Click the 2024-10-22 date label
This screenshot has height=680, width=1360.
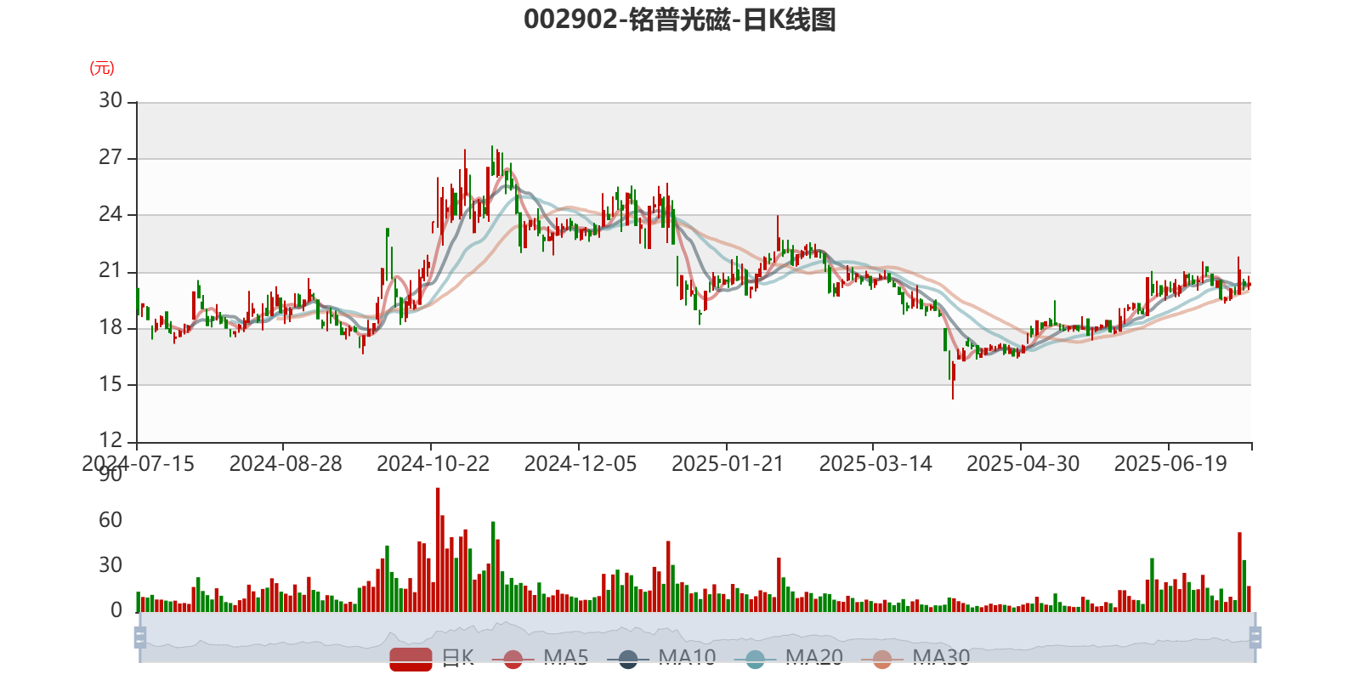433,464
